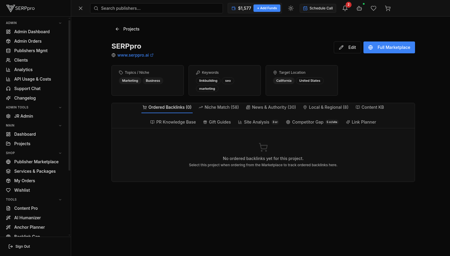Select the Support Chat headset icon in sidebar
The image size is (450, 256).
(8, 89)
